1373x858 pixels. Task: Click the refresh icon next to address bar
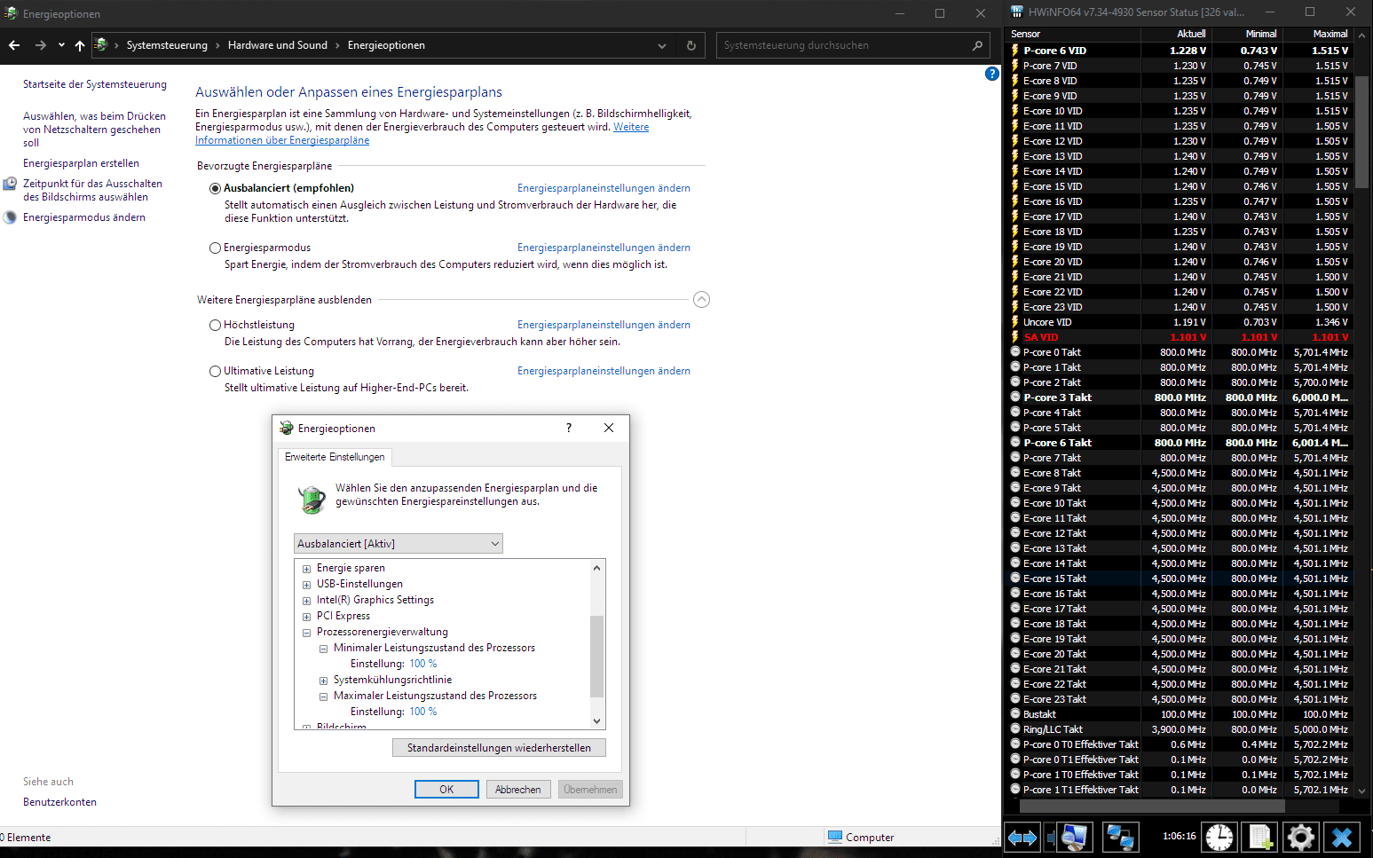691,45
